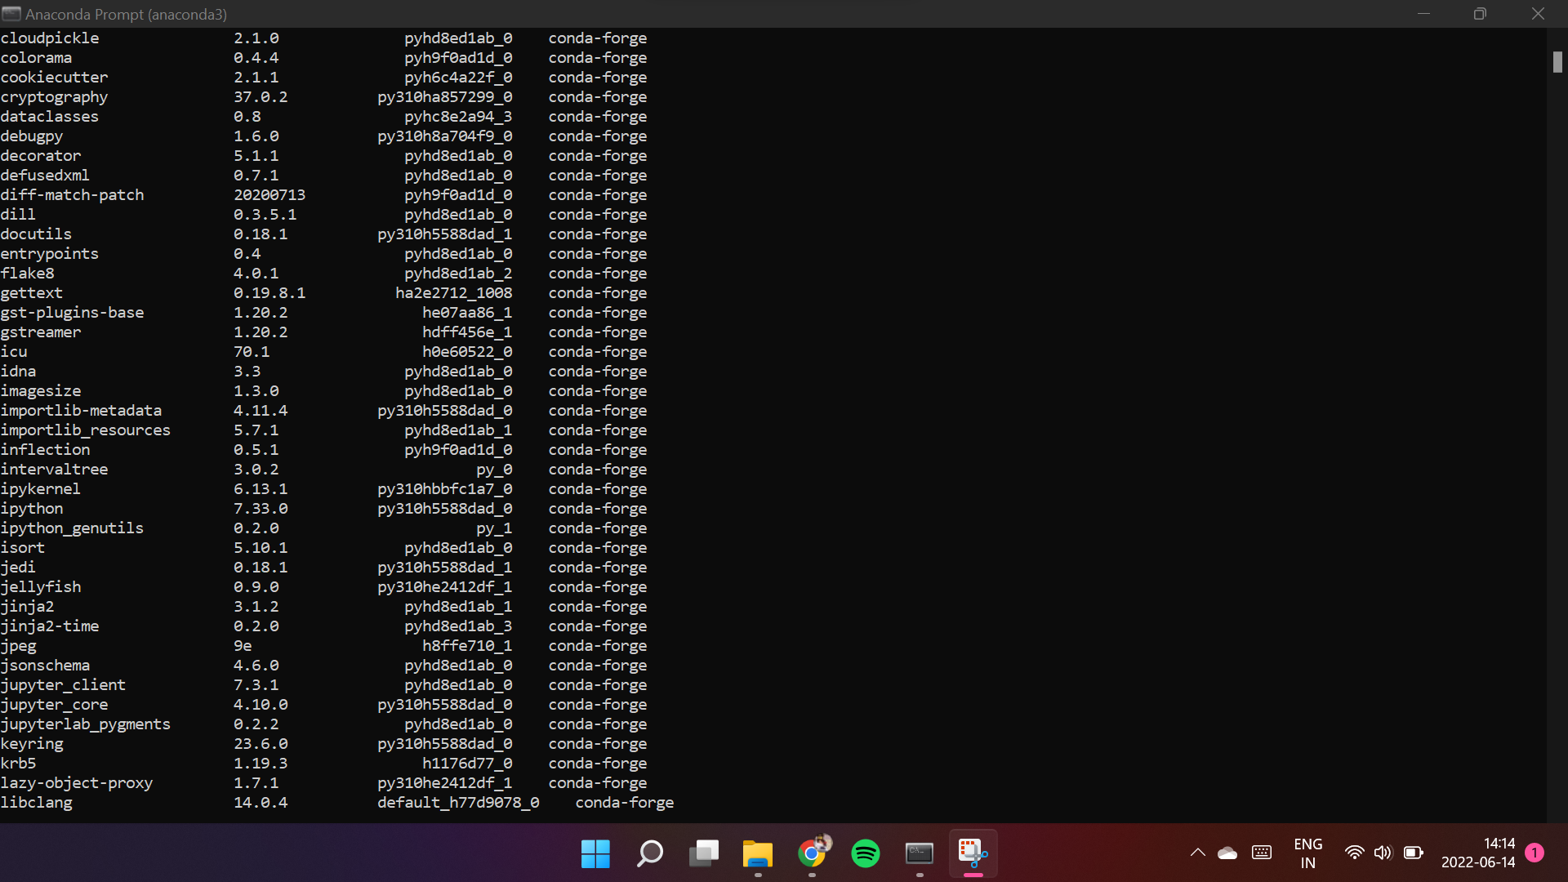Screen dimensions: 1568x882
Task: Switch to Anaconda Prompt taskbar icon
Action: coord(920,853)
